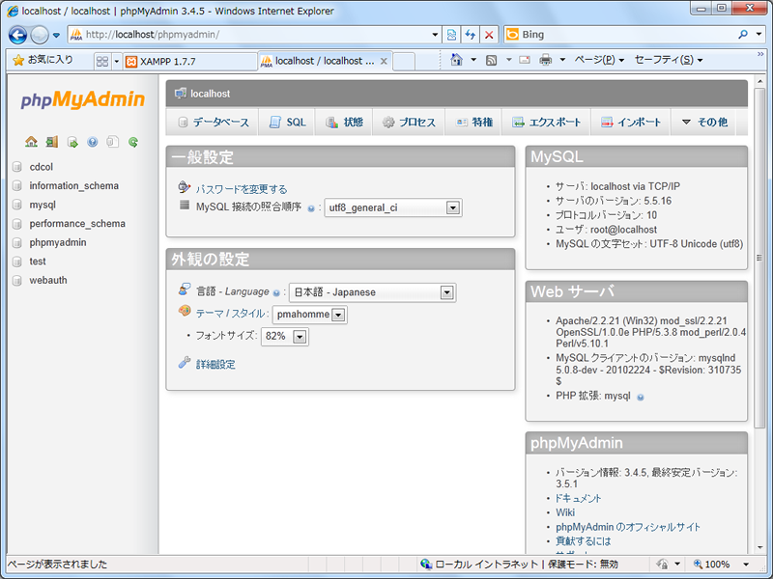The image size is (773, 579).
Task: Click the log out door icon
Action: (51, 142)
